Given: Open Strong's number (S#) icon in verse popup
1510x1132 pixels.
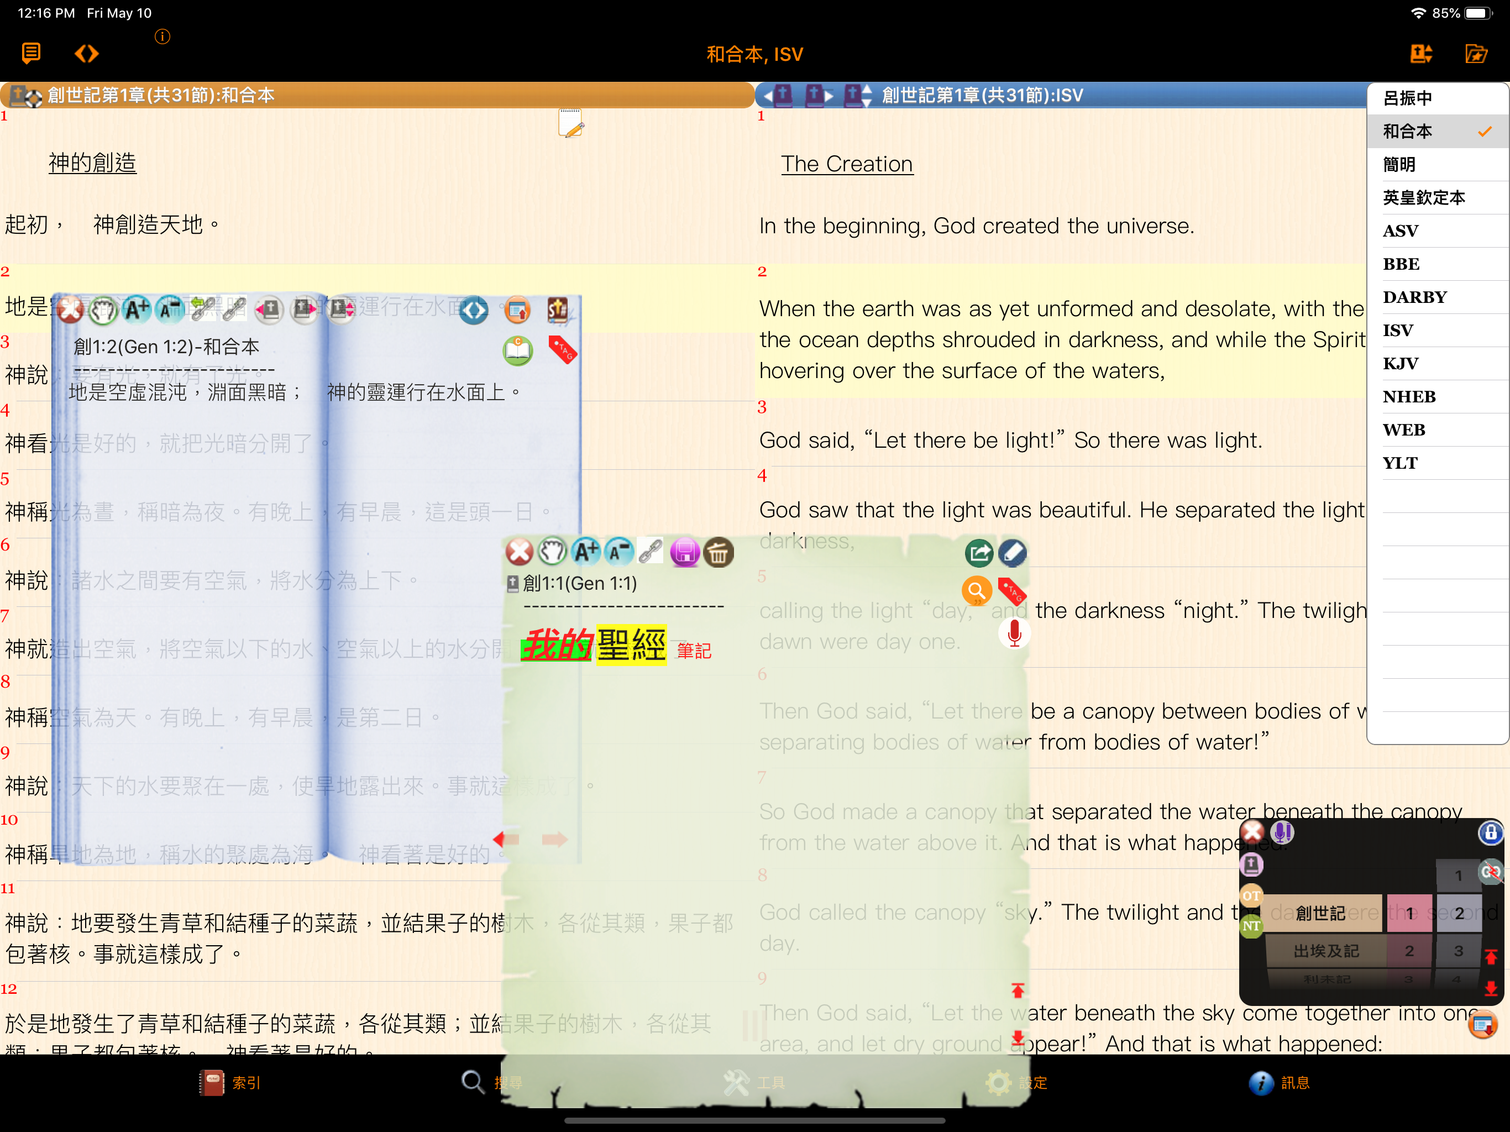Looking at the screenshot, I should point(558,310).
